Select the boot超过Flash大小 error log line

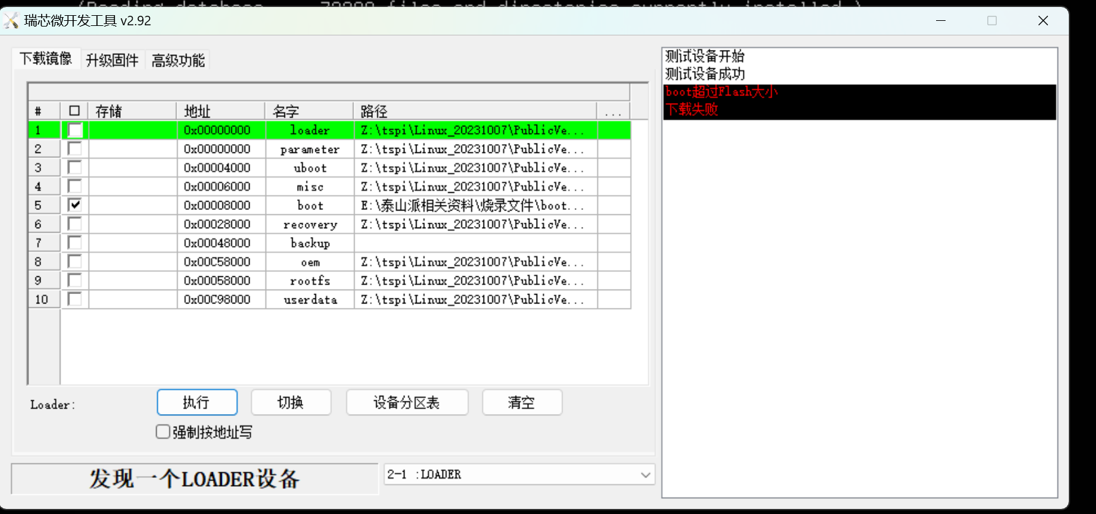(x=721, y=92)
